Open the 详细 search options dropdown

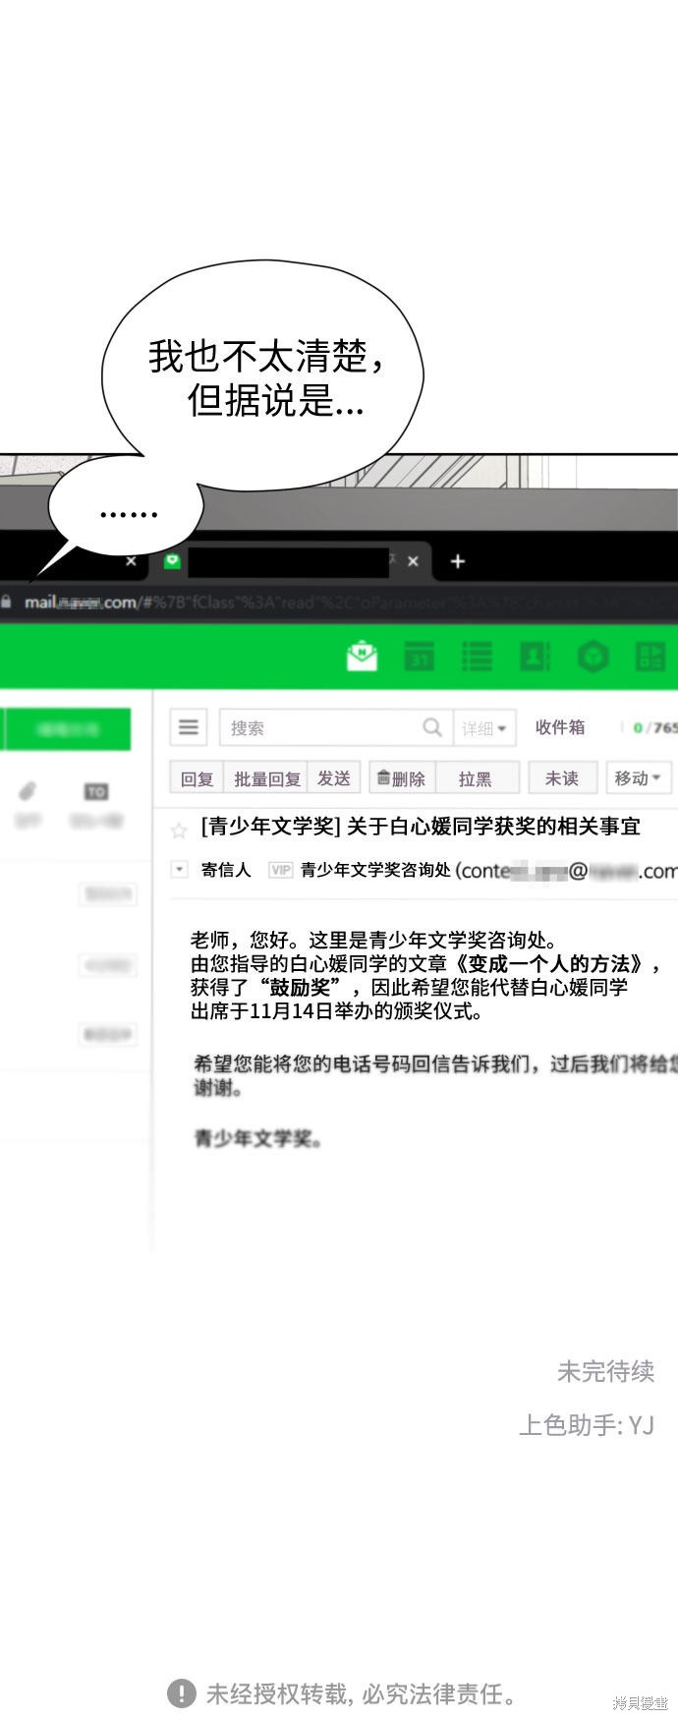(x=484, y=728)
